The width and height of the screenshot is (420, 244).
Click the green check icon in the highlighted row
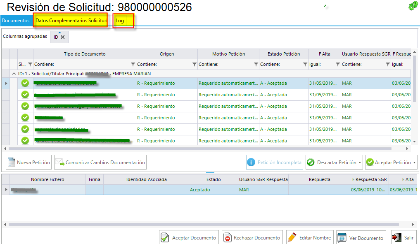pyautogui.click(x=25, y=83)
